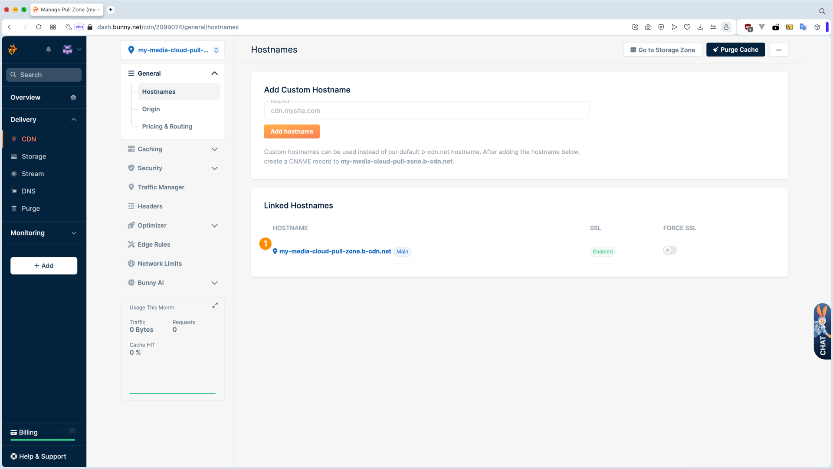Open Pricing & Routing settings
Image resolution: width=833 pixels, height=469 pixels.
167,126
